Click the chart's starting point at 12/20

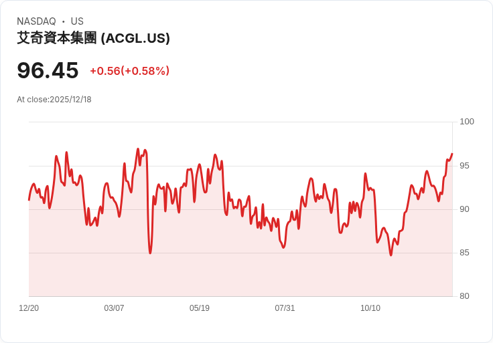click(29, 200)
